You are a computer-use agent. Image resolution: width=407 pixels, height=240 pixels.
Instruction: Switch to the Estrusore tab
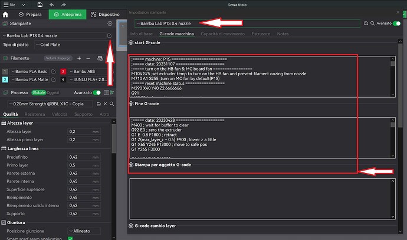pos(261,34)
